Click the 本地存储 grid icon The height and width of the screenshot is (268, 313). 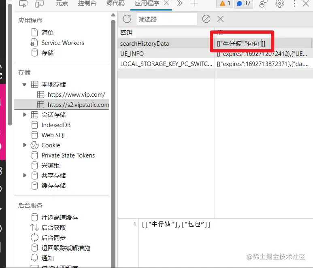[x=34, y=85]
